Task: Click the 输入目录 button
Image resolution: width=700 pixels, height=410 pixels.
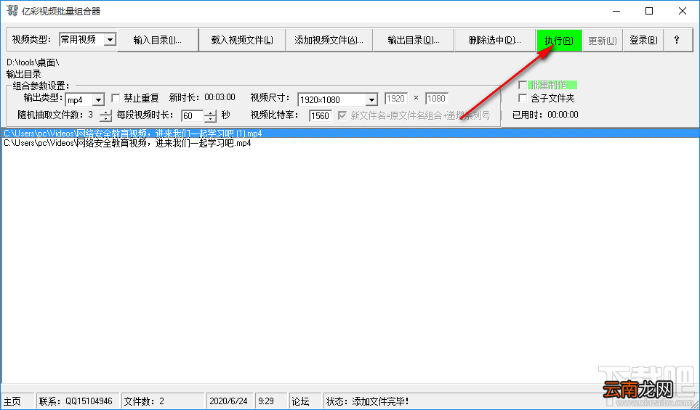Action: [158, 40]
